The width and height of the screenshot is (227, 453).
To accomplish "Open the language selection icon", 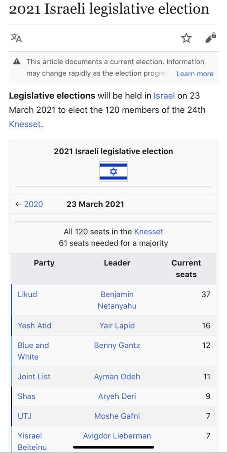I will point(16,38).
